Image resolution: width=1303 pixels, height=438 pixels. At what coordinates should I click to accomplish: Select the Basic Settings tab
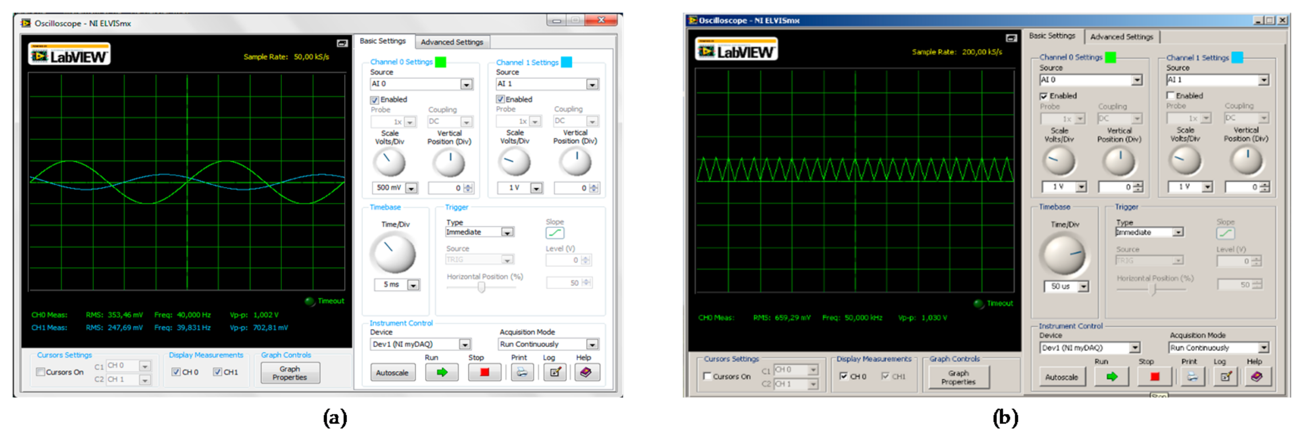tap(382, 41)
